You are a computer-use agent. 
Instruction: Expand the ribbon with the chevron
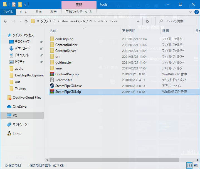[x=191, y=12]
